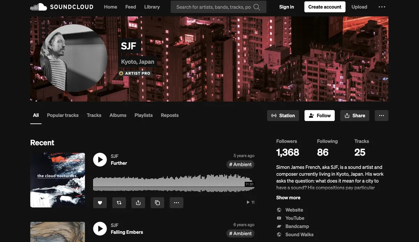Start the SJF Station

283,115
